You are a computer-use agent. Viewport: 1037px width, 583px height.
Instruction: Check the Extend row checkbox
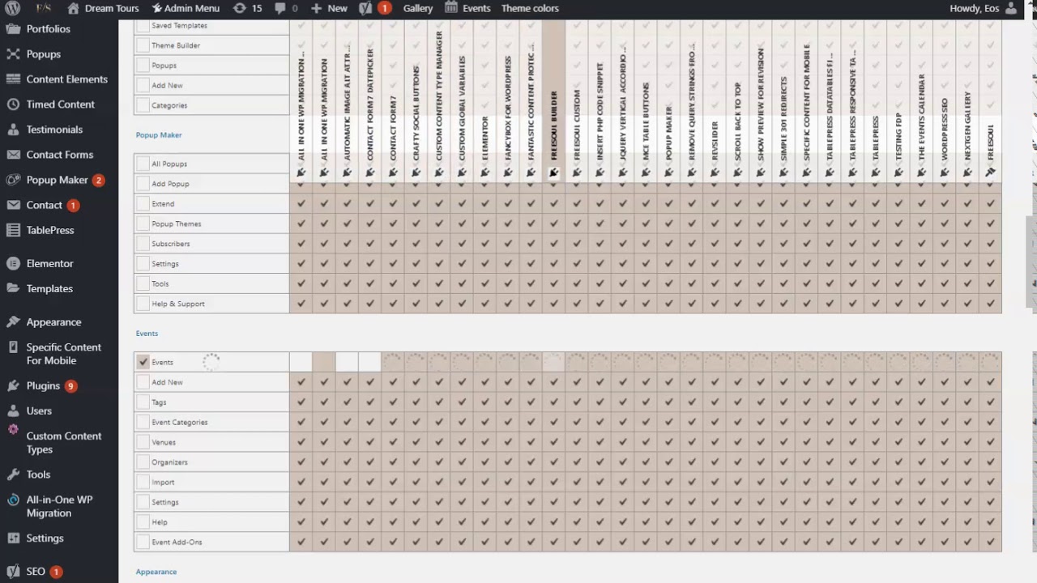[x=143, y=204]
